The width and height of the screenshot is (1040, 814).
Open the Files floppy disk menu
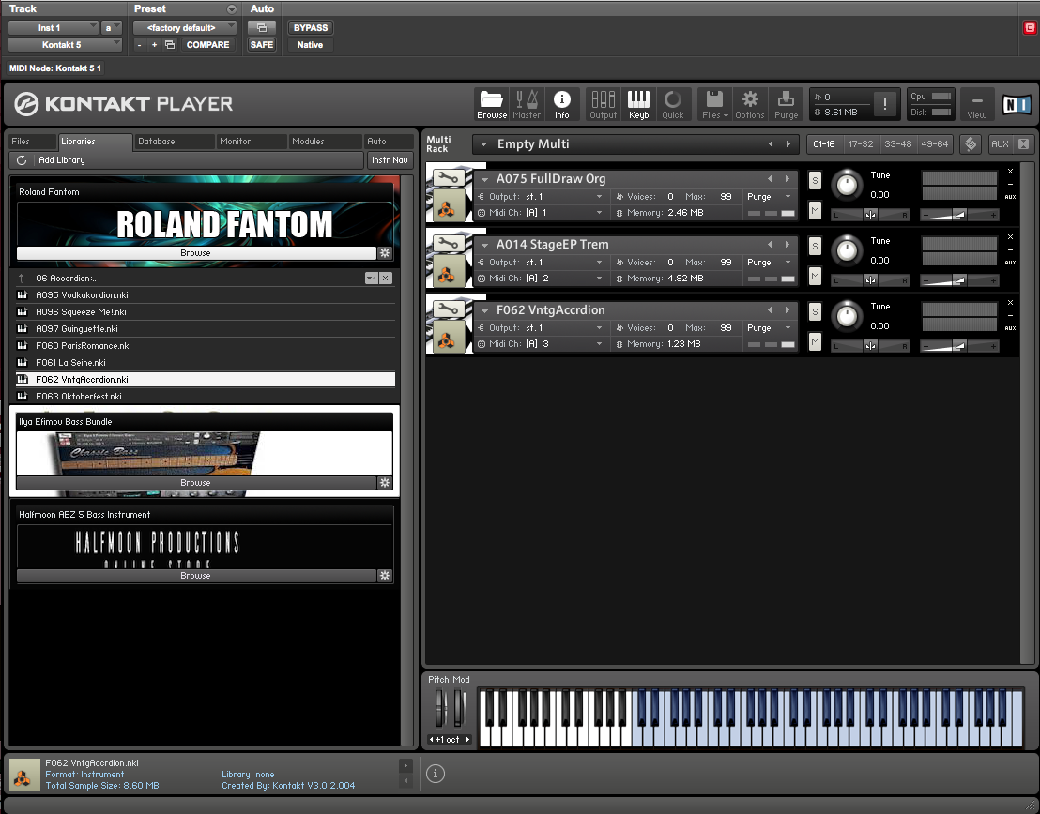tap(715, 104)
